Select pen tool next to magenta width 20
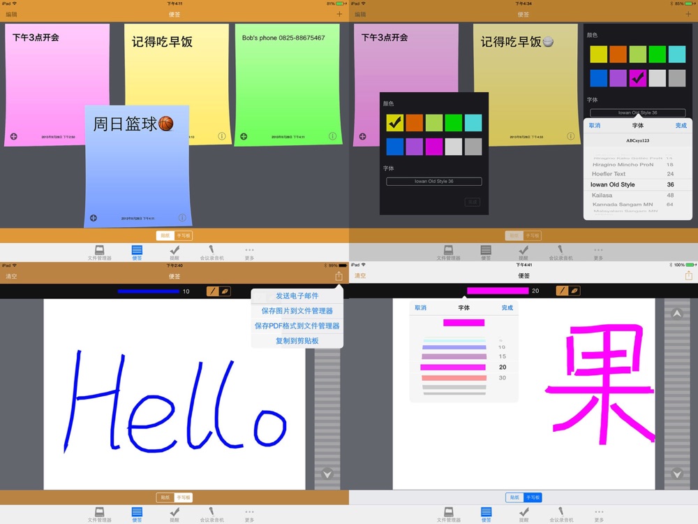Screen dimensions: 698x524 coord(562,291)
